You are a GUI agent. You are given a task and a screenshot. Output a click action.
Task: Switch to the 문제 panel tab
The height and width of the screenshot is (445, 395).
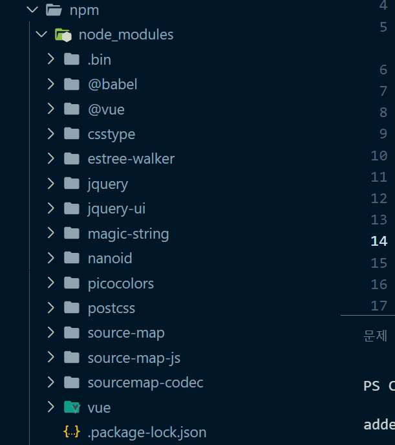(x=375, y=336)
